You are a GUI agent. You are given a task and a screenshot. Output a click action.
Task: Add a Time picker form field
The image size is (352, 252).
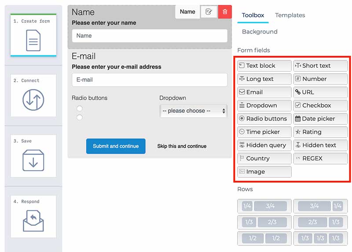[x=264, y=132]
